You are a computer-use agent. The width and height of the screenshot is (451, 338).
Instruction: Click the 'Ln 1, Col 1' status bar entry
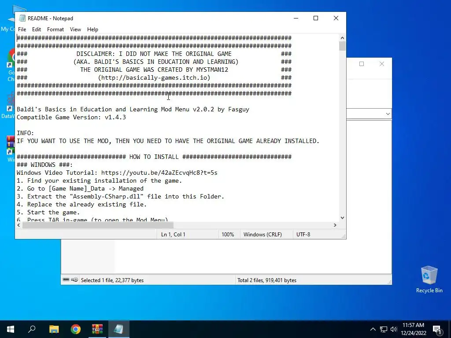point(173,235)
